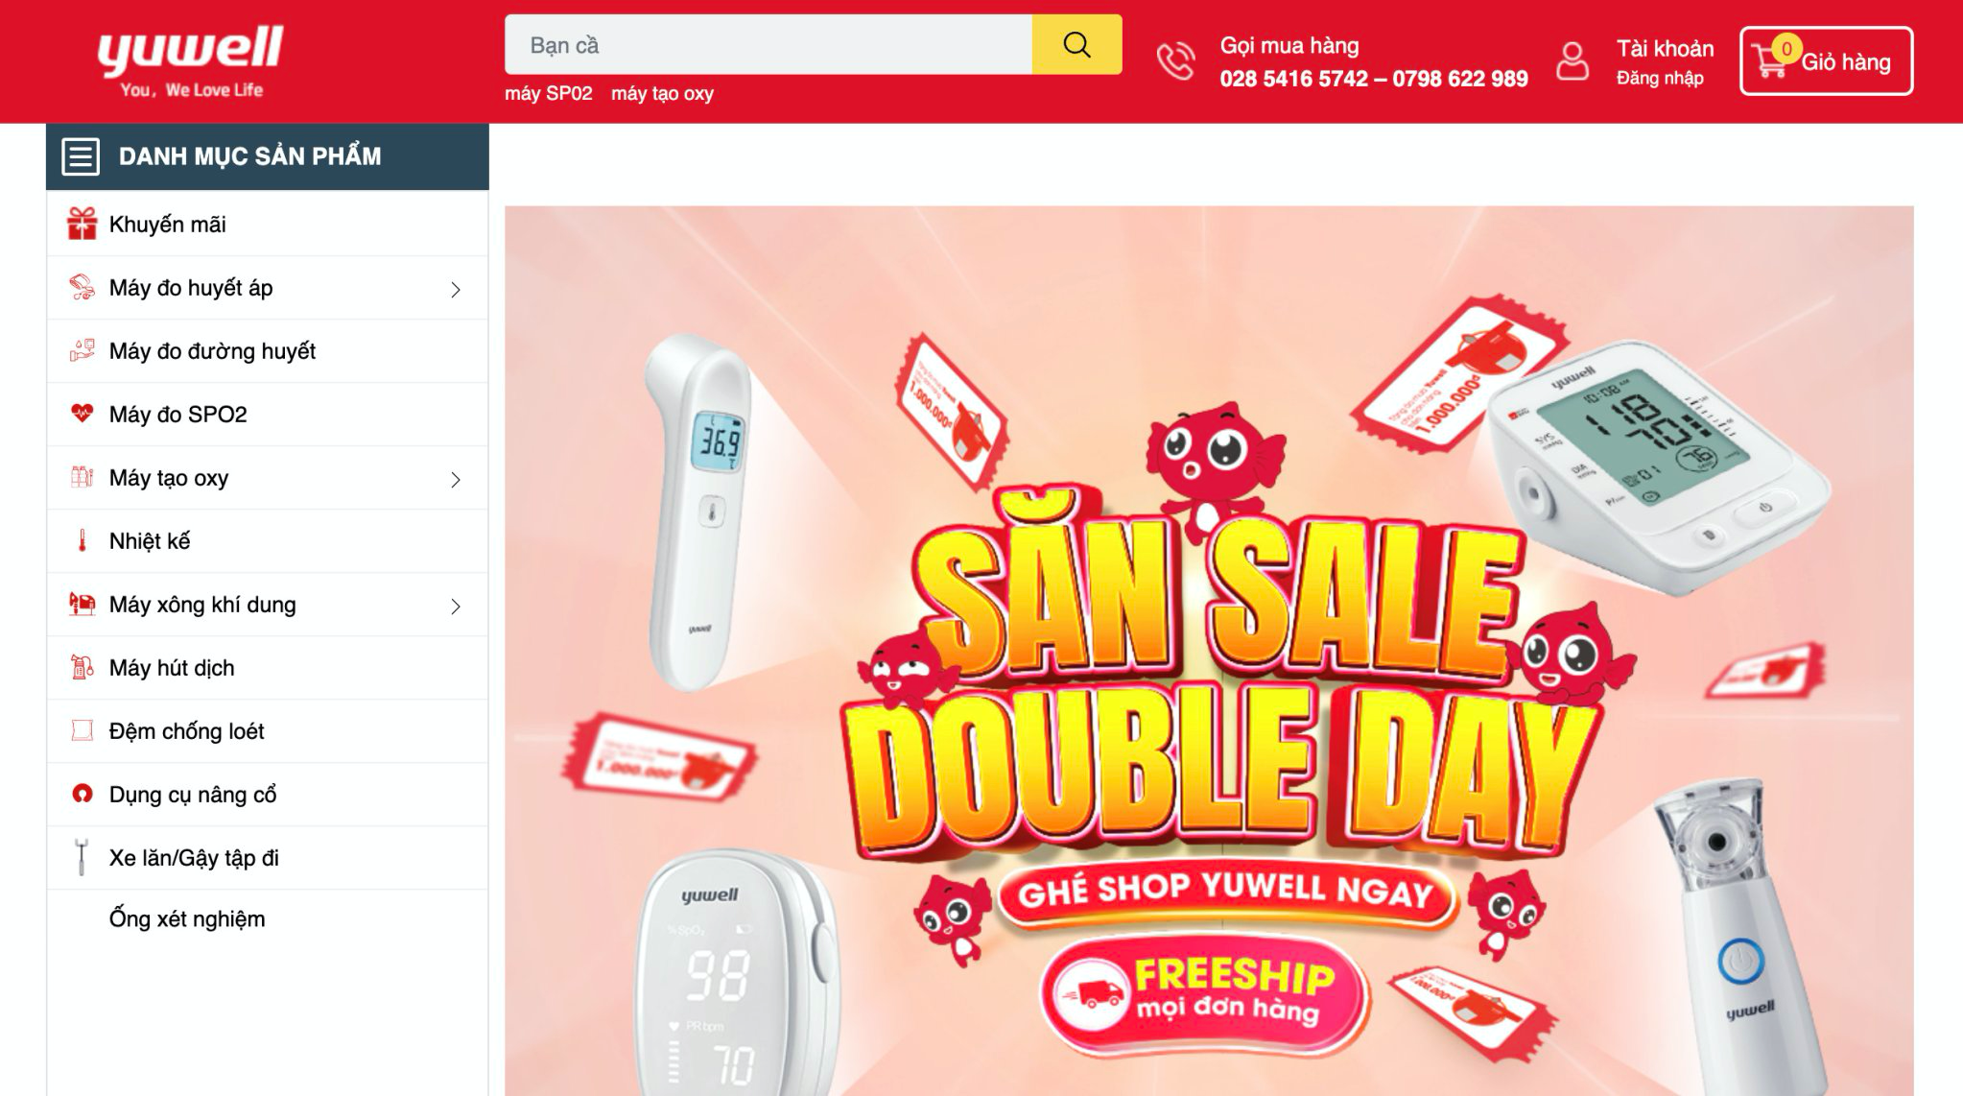Click the yellow search magnifier button
This screenshot has width=1963, height=1096.
1076,44
